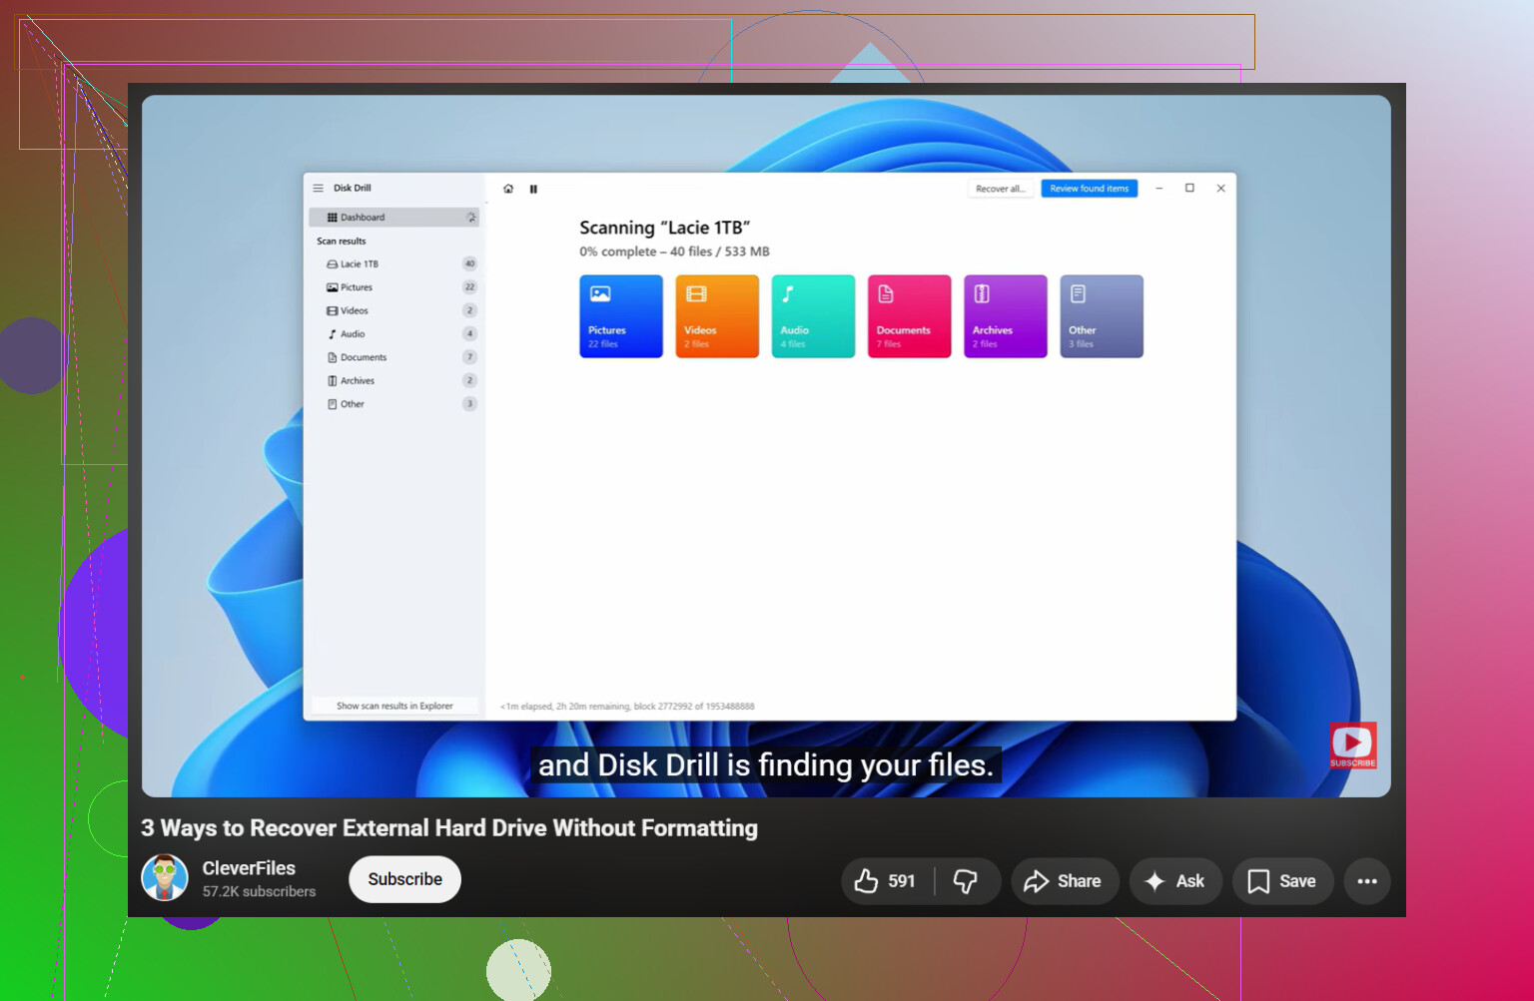Click the blue Pictures 22 files tile

621,316
